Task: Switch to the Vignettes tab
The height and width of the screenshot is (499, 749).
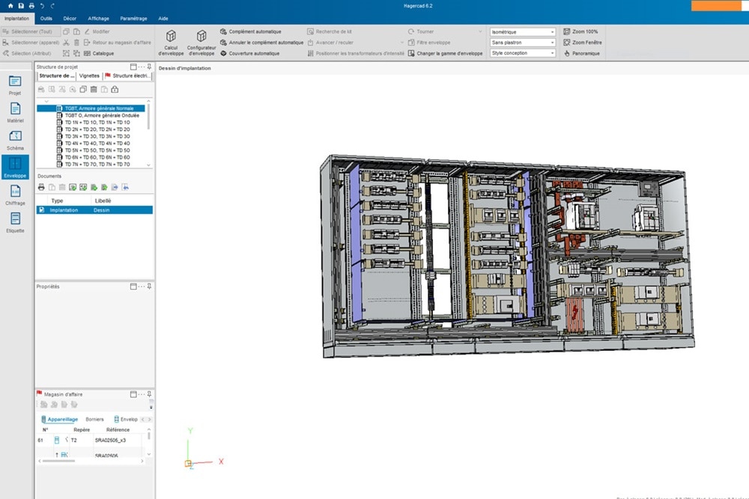Action: pyautogui.click(x=88, y=76)
